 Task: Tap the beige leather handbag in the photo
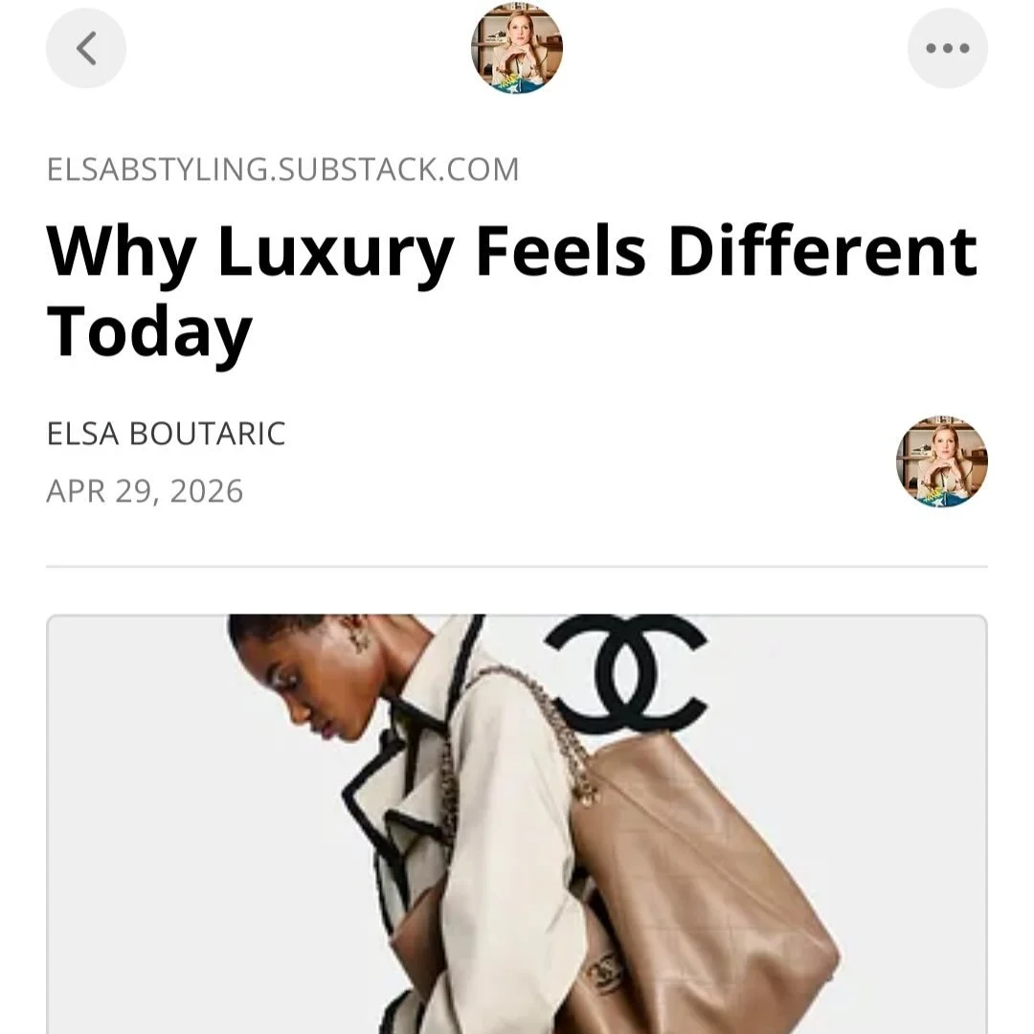click(x=692, y=890)
